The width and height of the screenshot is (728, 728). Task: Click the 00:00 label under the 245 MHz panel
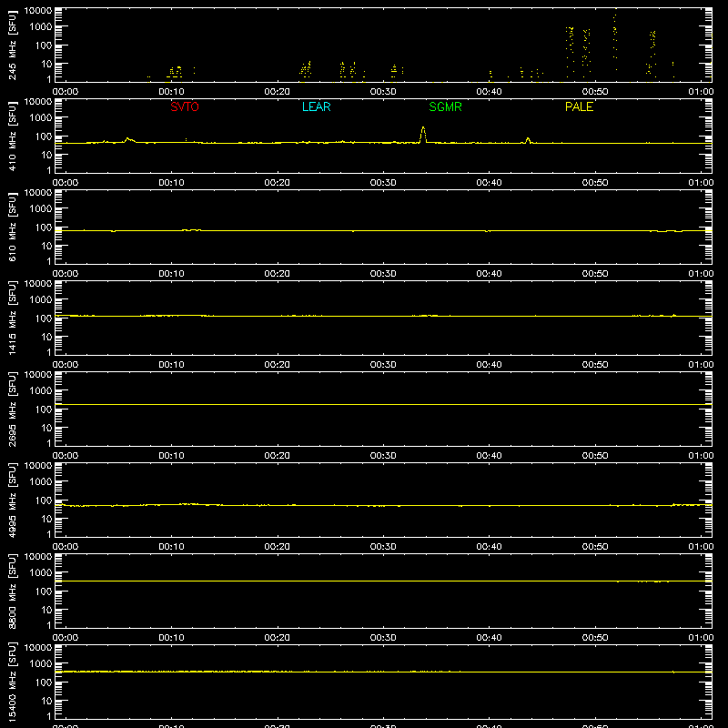66,92
